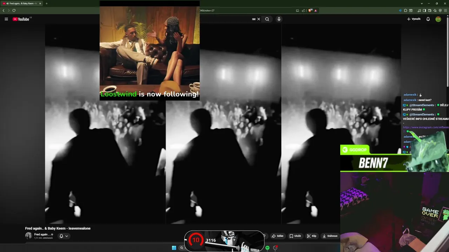The height and width of the screenshot is (252, 449).
Task: Click the VPN shield icon in toolbar
Action: click(440, 10)
